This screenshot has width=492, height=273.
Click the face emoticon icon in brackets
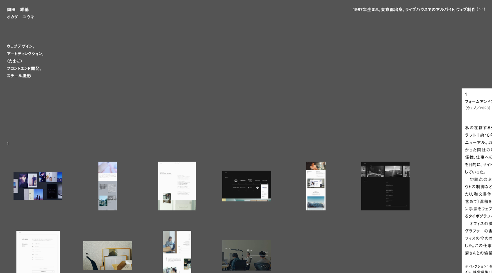pos(481,9)
